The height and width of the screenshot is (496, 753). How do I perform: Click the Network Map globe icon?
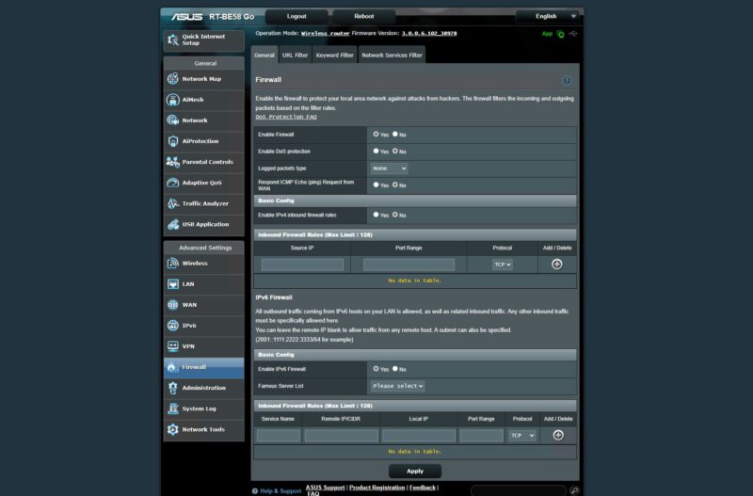173,79
